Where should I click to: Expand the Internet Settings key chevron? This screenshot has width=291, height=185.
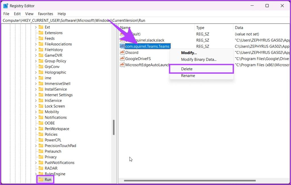coord(36,95)
